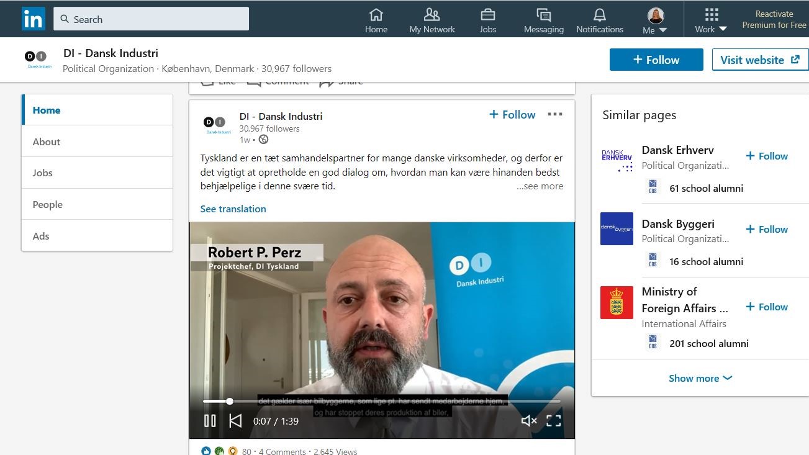Open the Jobs briefcase icon
The height and width of the screenshot is (455, 809).
[x=488, y=20]
